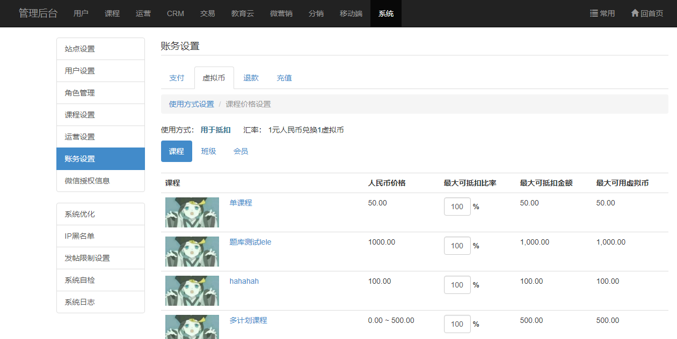Open the 题库测试lele course link
This screenshot has width=677, height=339.
[250, 242]
